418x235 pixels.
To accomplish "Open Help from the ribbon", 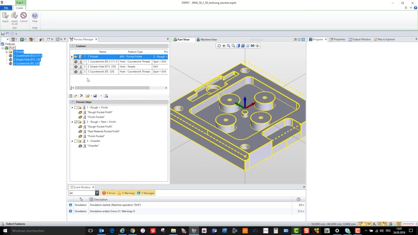I will [35, 16].
